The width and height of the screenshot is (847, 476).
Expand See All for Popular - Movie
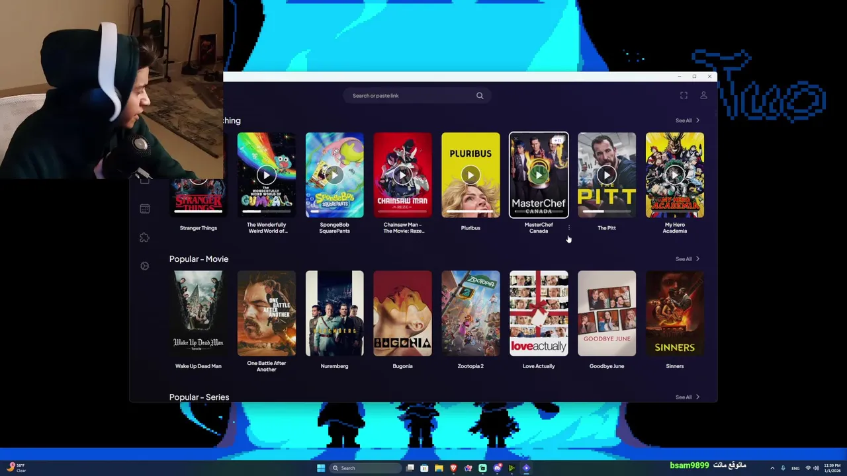pos(688,258)
